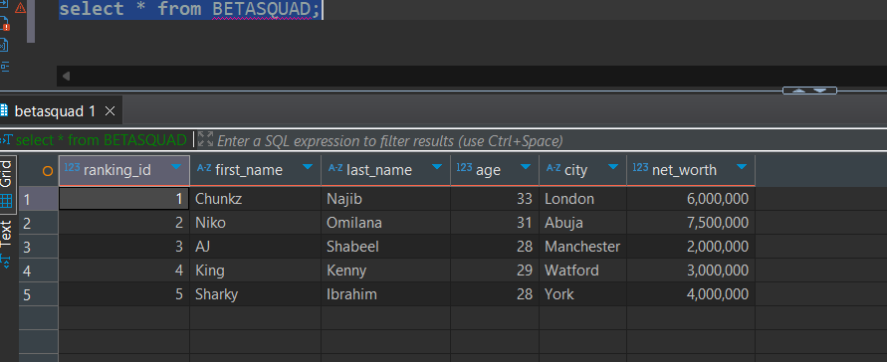The width and height of the screenshot is (887, 362).
Task: Open the city column filter dropdown arrow
Action: coord(613,167)
